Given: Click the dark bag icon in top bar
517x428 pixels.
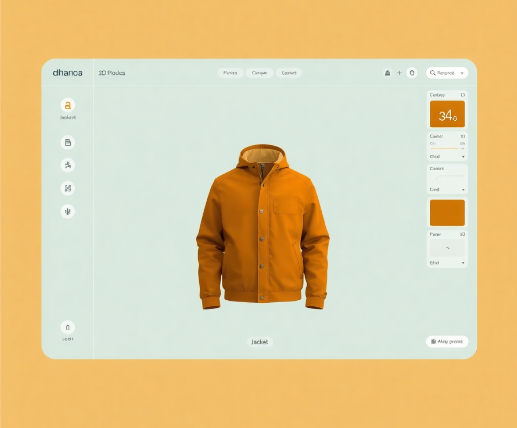Looking at the screenshot, I should tap(387, 73).
